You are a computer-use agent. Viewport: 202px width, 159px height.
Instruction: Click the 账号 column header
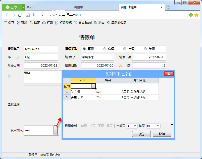(x=108, y=81)
